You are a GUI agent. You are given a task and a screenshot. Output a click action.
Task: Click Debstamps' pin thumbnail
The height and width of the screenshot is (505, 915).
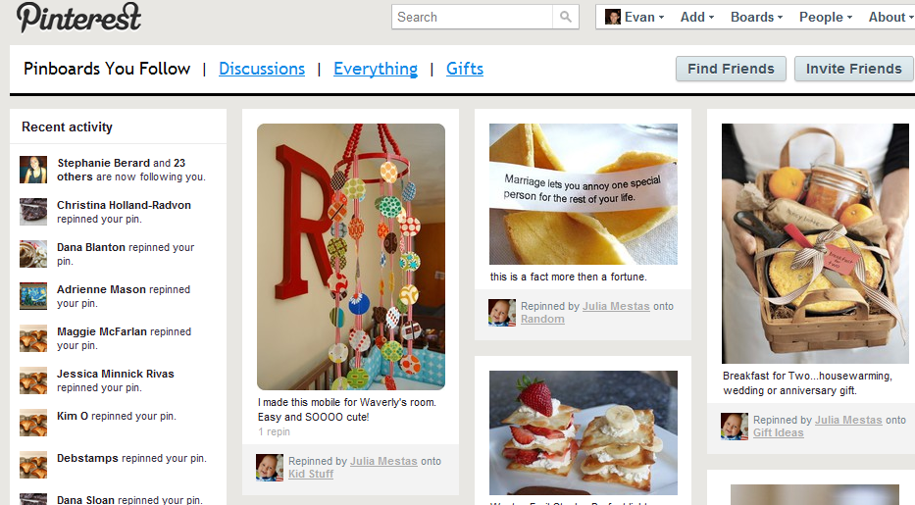pyautogui.click(x=33, y=464)
